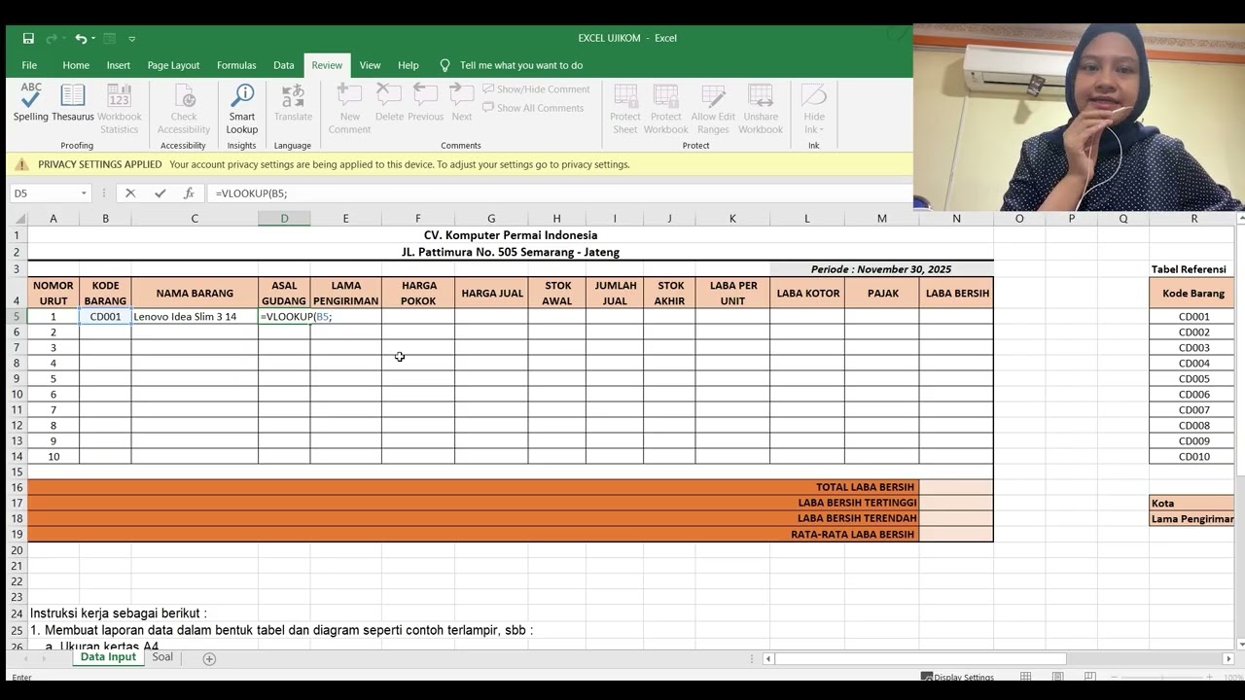Cancel formula entry with X icon
This screenshot has width=1245, height=700.
tap(130, 193)
